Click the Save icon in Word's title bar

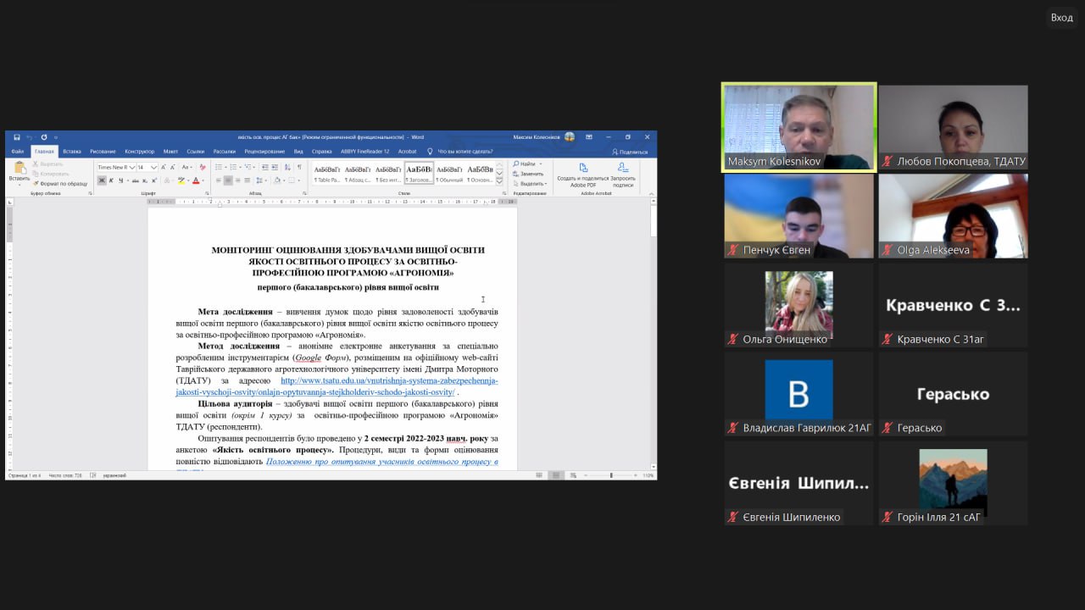click(x=17, y=137)
